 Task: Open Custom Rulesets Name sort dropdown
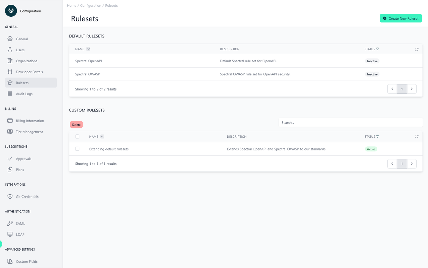(x=102, y=137)
